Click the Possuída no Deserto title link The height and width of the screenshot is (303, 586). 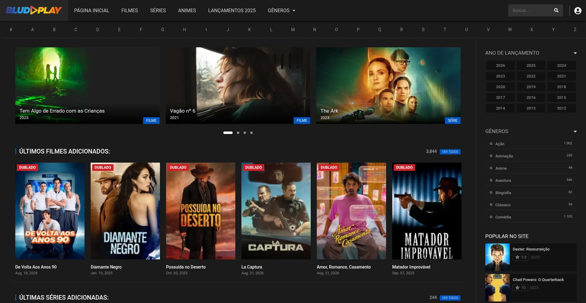pyautogui.click(x=186, y=267)
